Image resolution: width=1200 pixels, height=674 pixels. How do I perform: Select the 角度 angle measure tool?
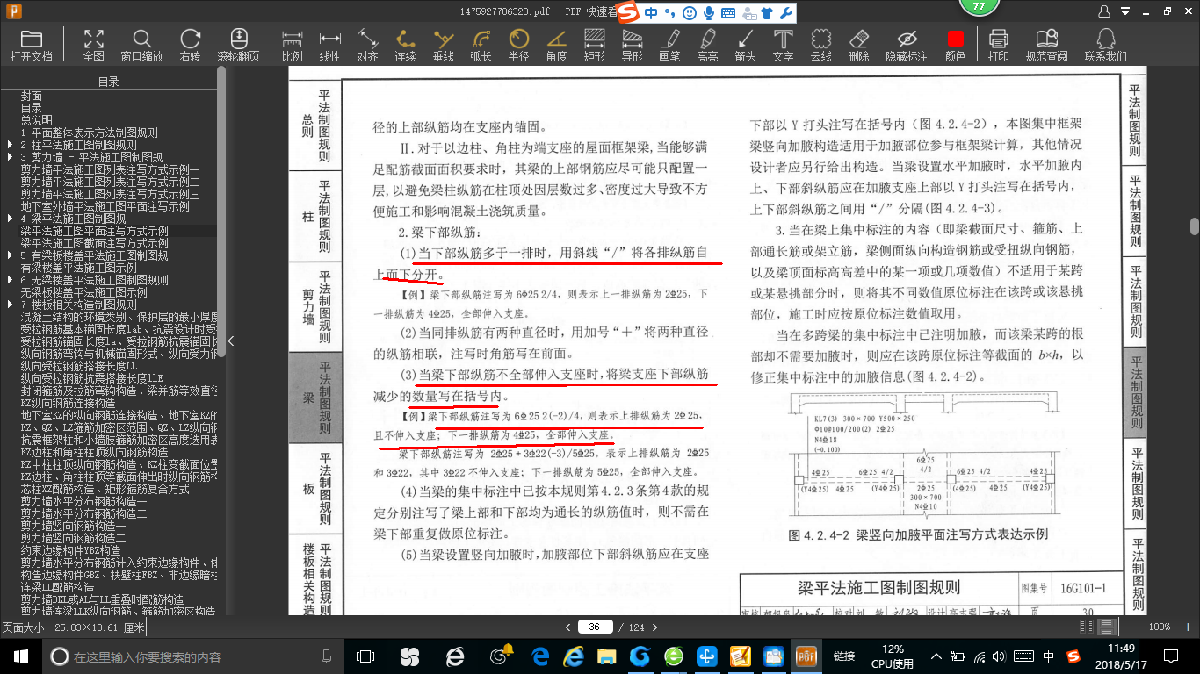[556, 45]
